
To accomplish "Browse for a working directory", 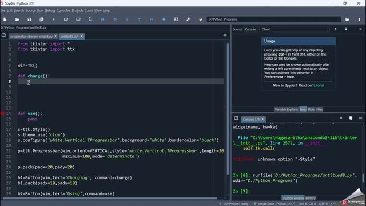I will [x=347, y=19].
